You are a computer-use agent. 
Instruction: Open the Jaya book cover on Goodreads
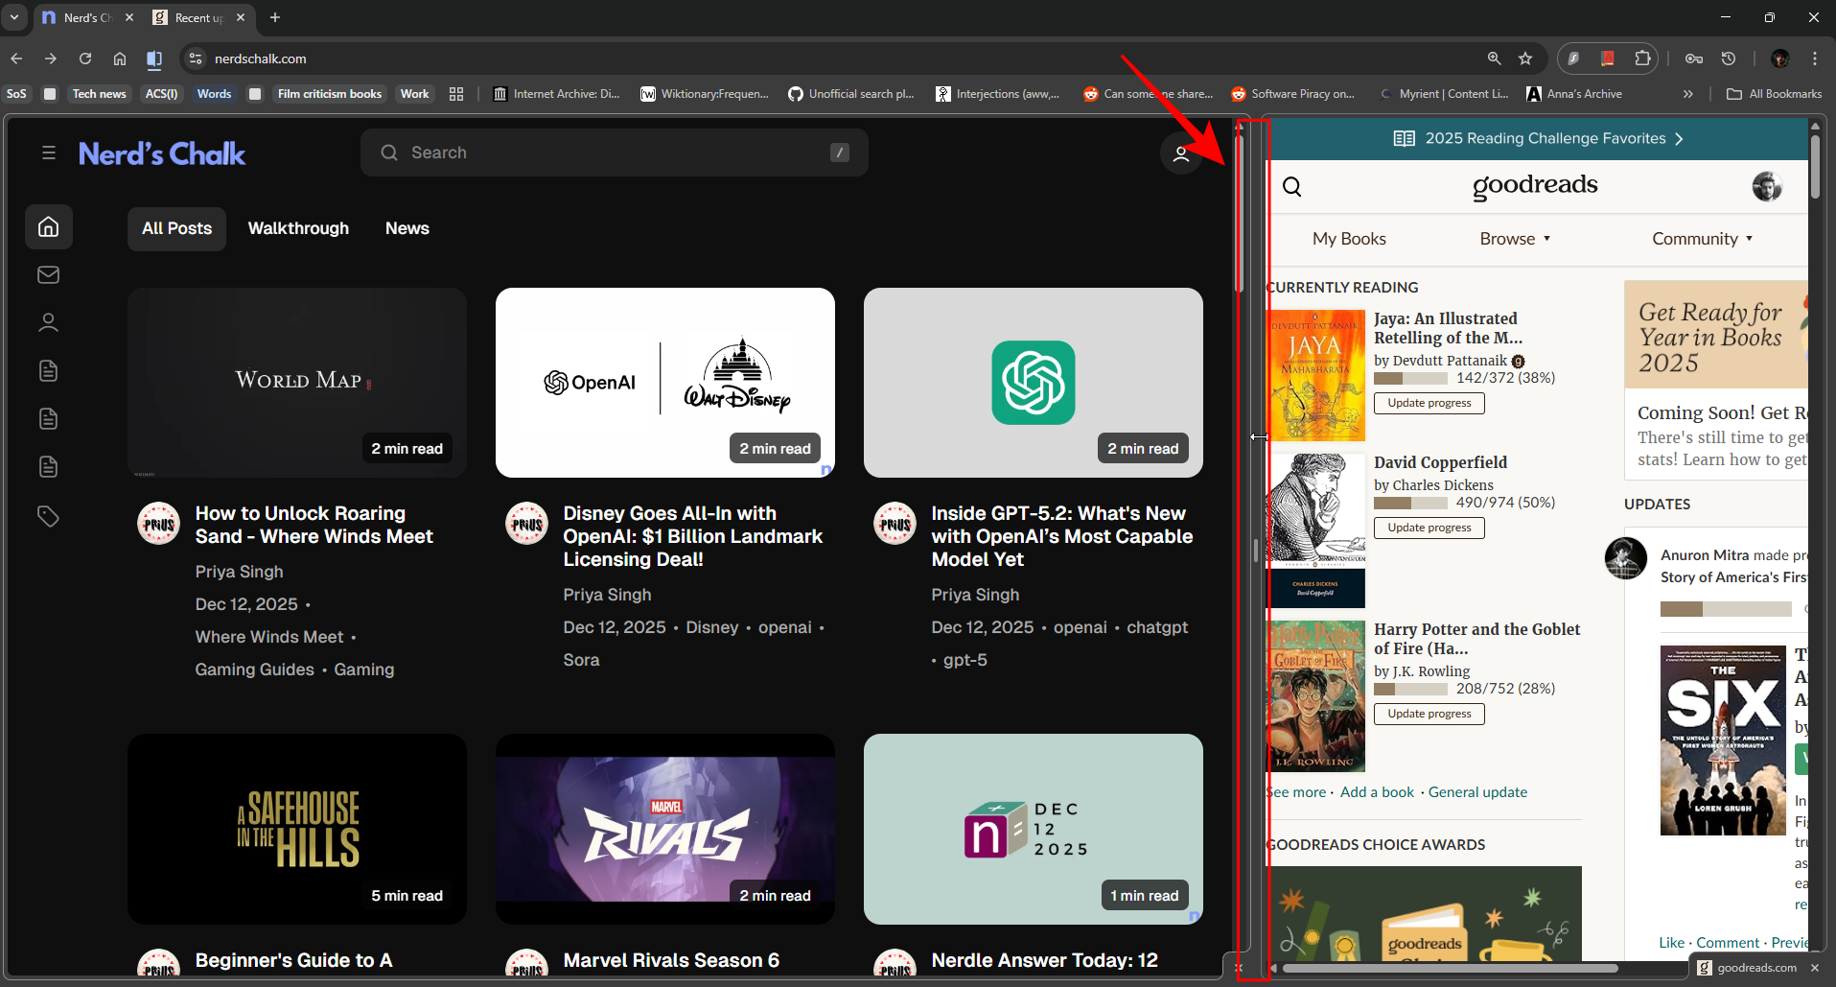1316,375
